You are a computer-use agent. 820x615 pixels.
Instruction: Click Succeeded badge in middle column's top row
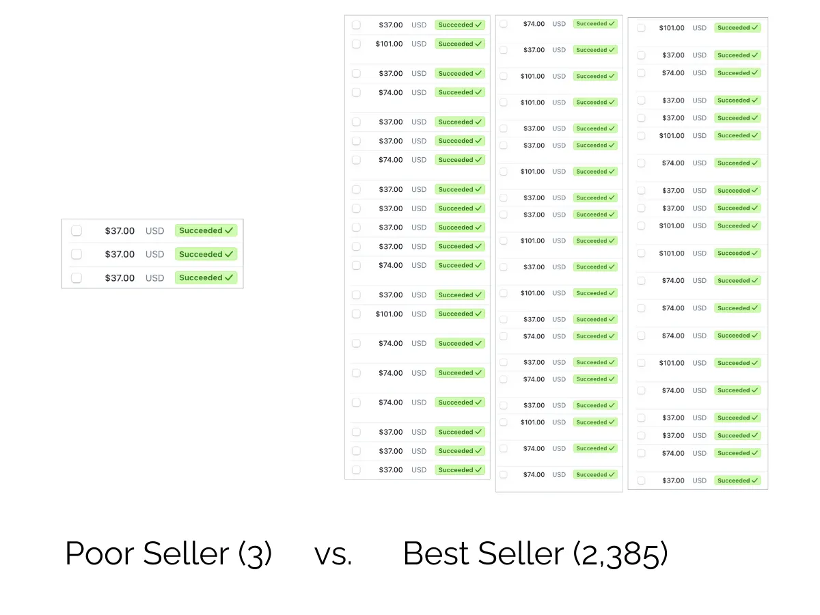point(595,24)
